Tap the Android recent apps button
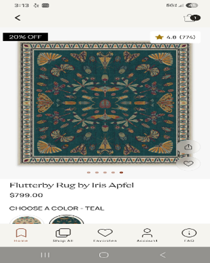Viewport: 210px width, 263px height. click(45, 255)
